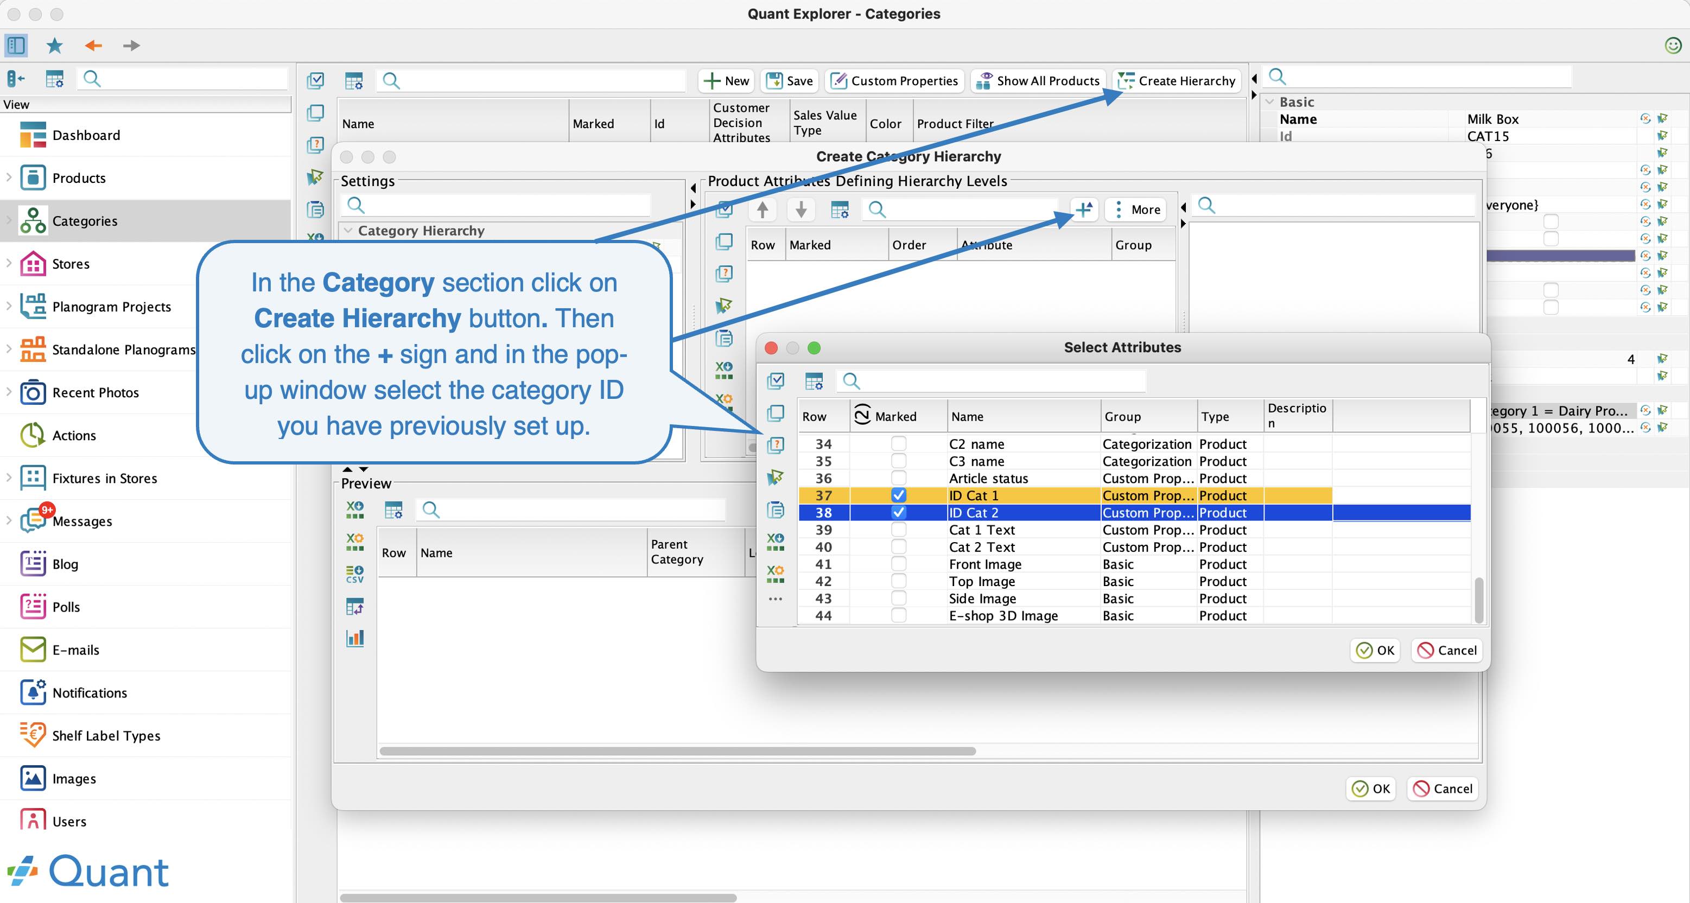1690x903 pixels.
Task: Open E-mails in the sidebar
Action: (75, 650)
